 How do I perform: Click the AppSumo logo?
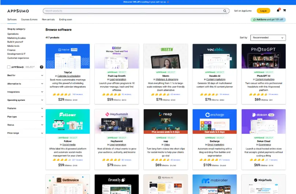[18, 11]
